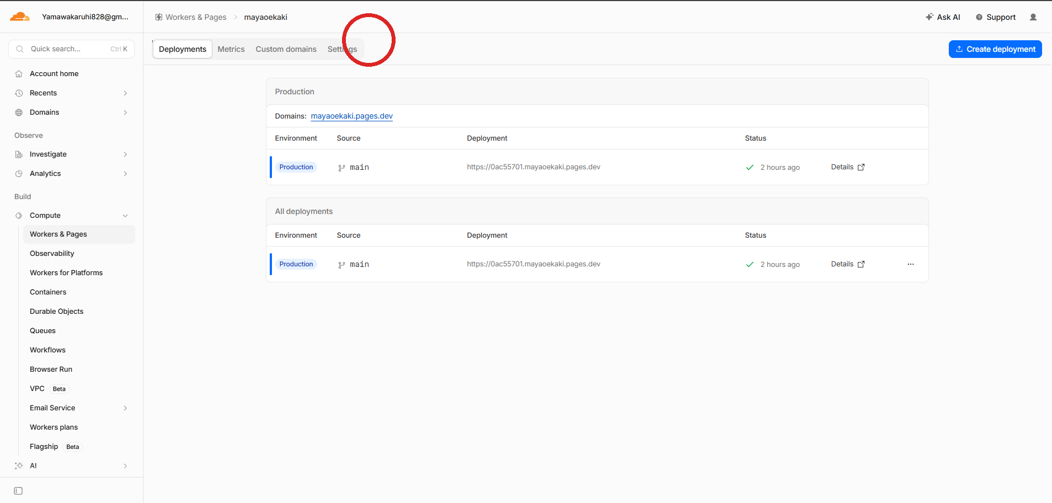
Task: Click the Details external-link icon in Production section
Action: (861, 167)
